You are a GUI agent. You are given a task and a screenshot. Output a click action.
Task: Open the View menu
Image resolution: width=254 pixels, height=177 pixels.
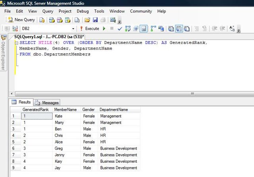point(33,11)
